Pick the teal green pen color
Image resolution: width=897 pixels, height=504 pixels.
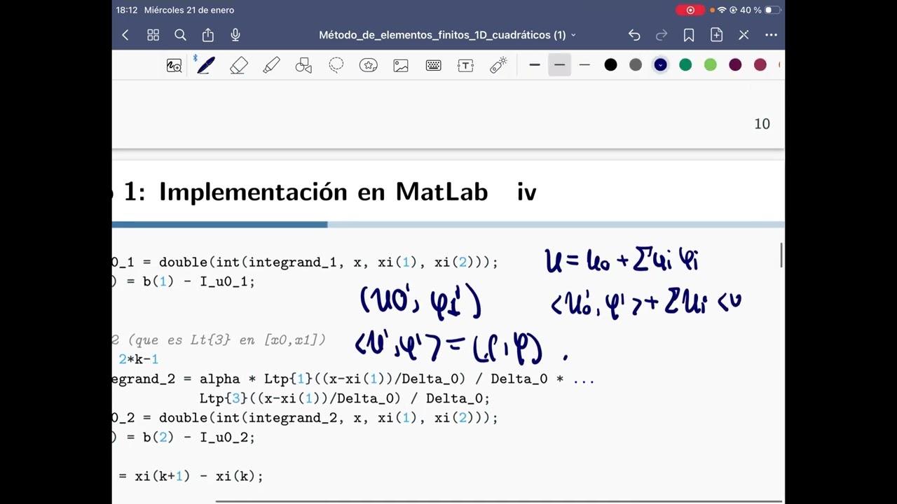tap(685, 65)
